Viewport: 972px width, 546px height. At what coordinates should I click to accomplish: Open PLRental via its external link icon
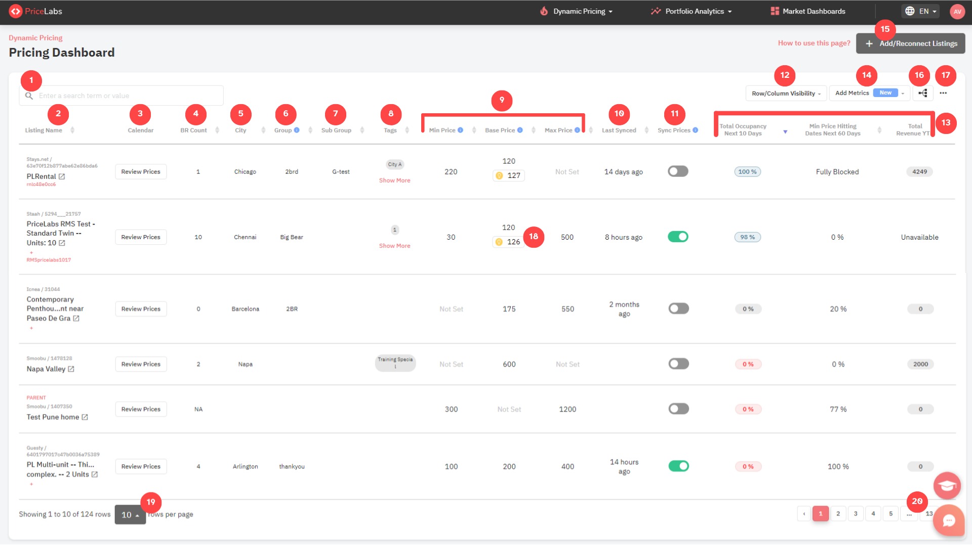62,176
